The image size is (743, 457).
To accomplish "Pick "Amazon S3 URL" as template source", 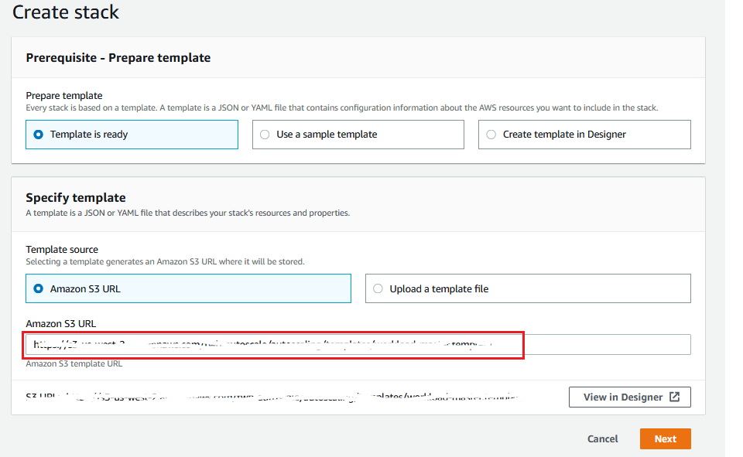I will pos(39,289).
